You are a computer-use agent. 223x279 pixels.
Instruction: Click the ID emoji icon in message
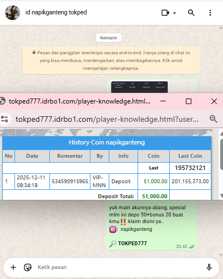113,230
